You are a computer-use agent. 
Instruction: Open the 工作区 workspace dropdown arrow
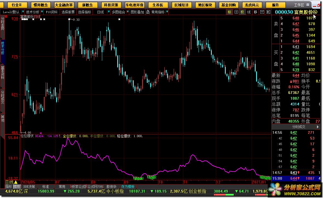(x=308, y=5)
